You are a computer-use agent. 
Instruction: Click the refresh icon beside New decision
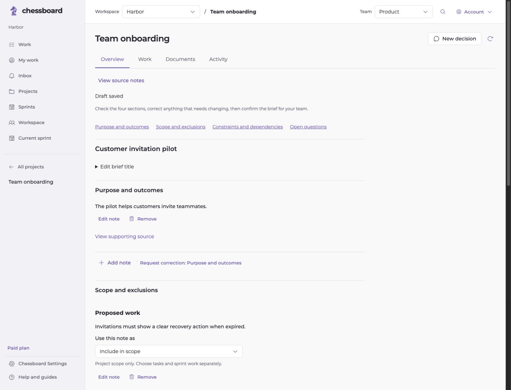[490, 39]
